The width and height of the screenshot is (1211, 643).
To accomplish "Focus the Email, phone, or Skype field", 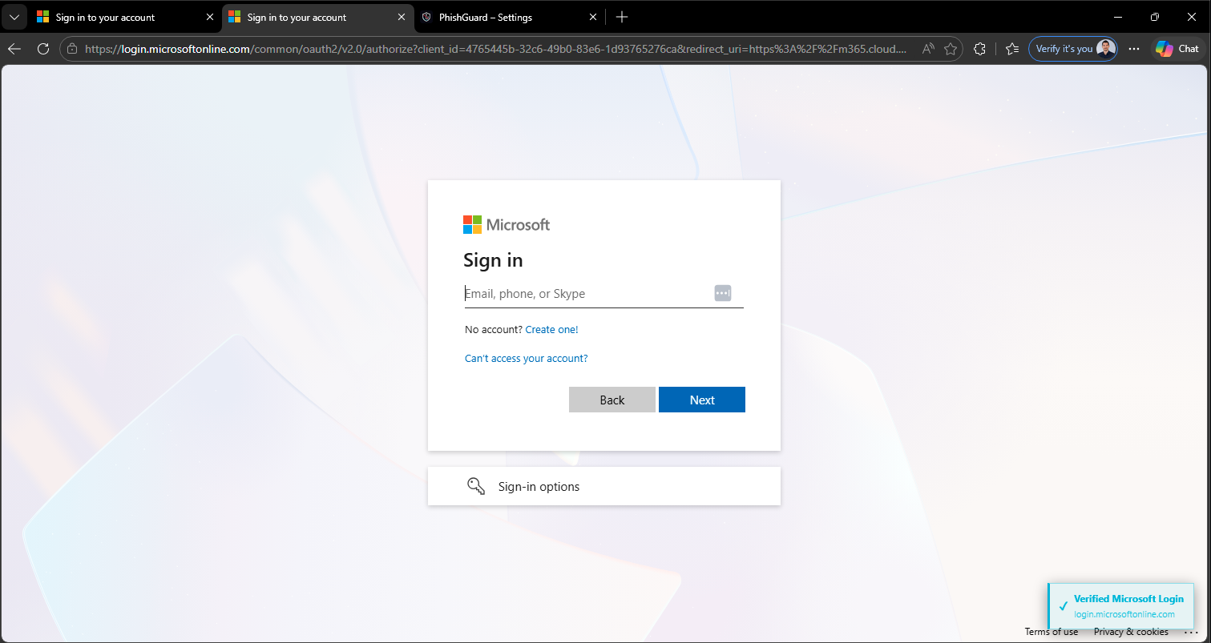I will [604, 294].
